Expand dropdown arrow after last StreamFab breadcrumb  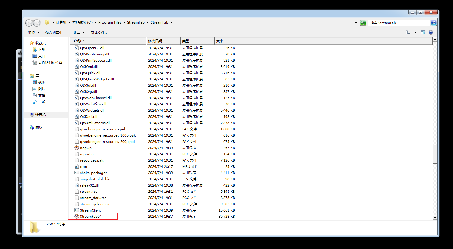171,22
